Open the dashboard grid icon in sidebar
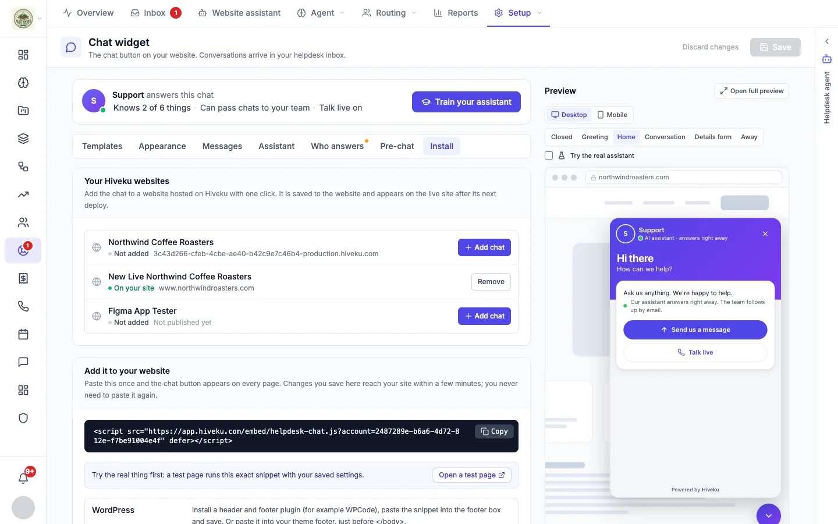 tap(23, 55)
